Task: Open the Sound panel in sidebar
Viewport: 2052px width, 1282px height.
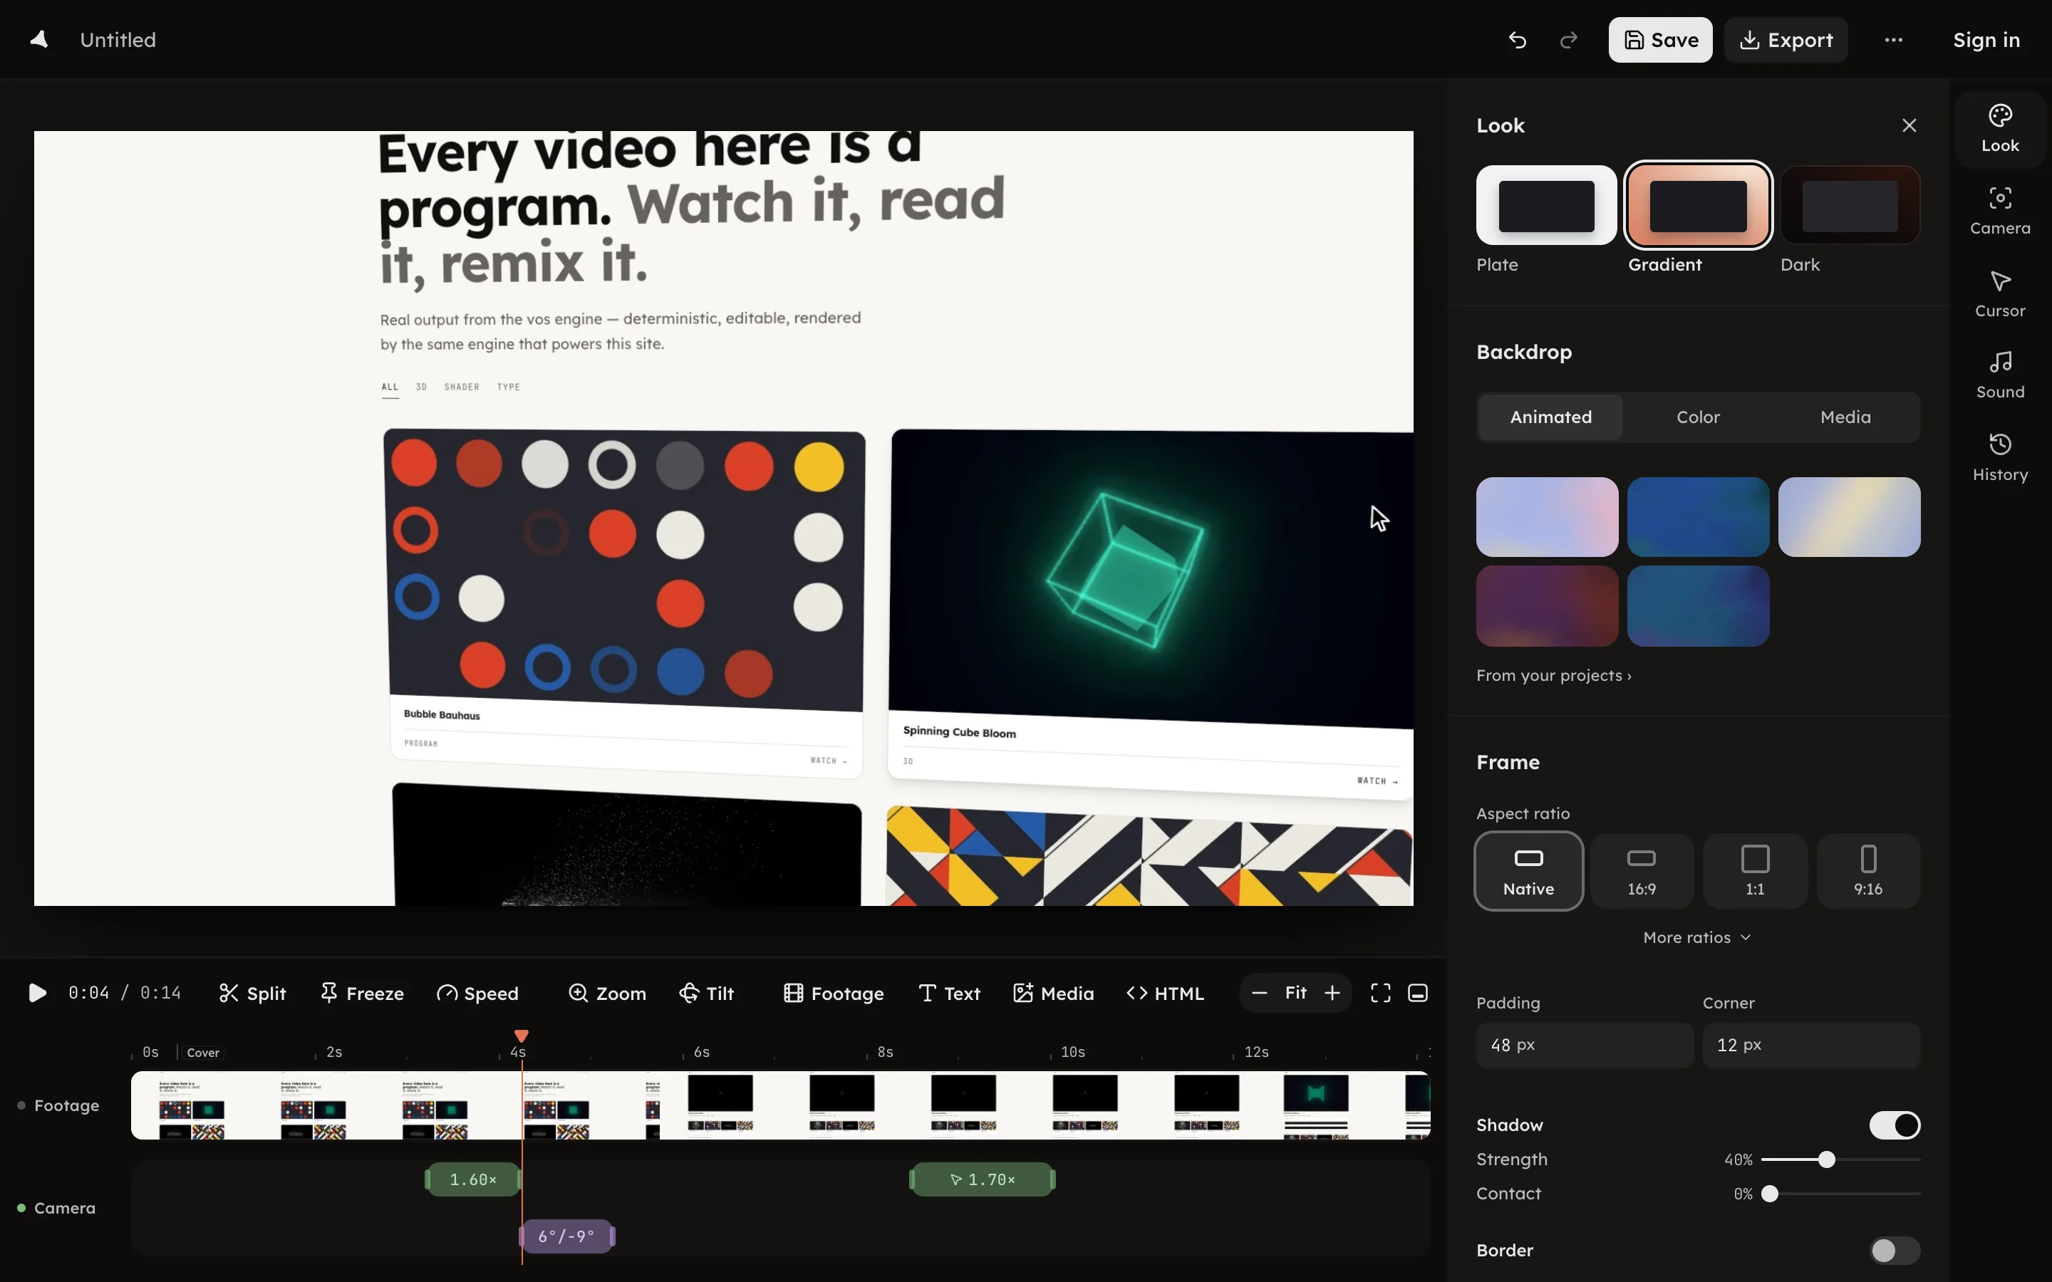Action: [1999, 375]
